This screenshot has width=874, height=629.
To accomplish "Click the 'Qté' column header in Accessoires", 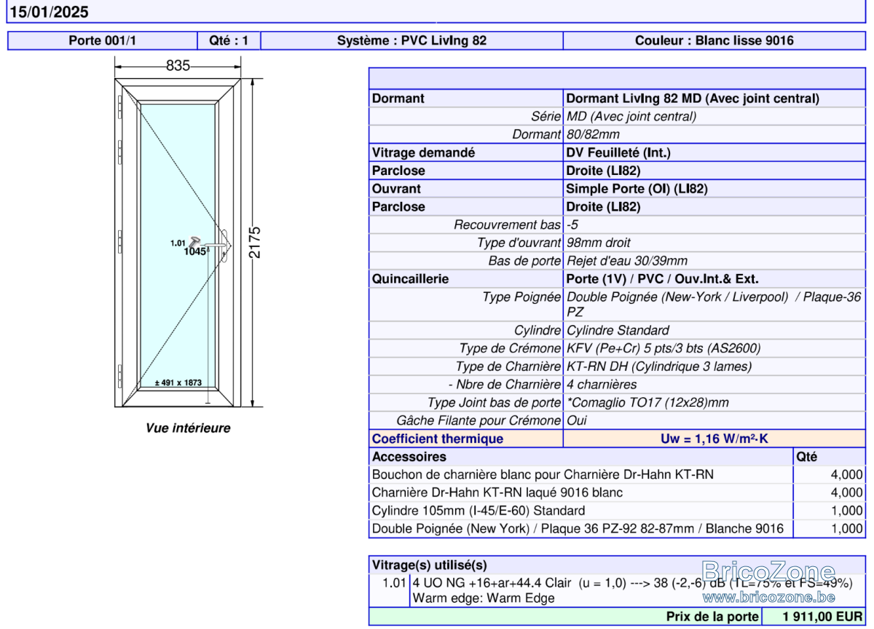I will pos(807,457).
